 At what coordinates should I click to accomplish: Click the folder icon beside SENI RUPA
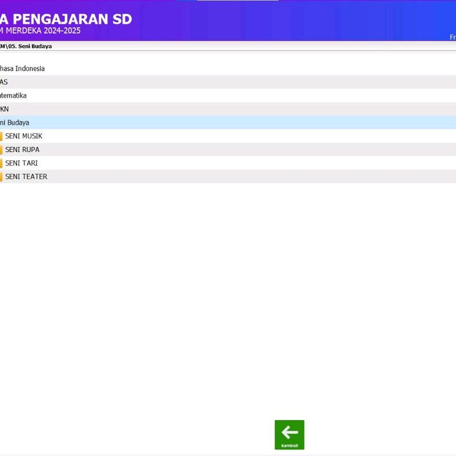coord(1,150)
